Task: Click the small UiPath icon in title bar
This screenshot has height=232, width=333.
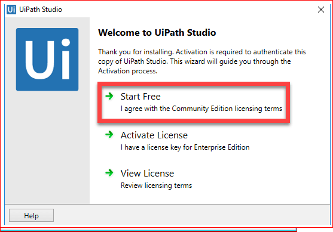Action: click(x=11, y=10)
